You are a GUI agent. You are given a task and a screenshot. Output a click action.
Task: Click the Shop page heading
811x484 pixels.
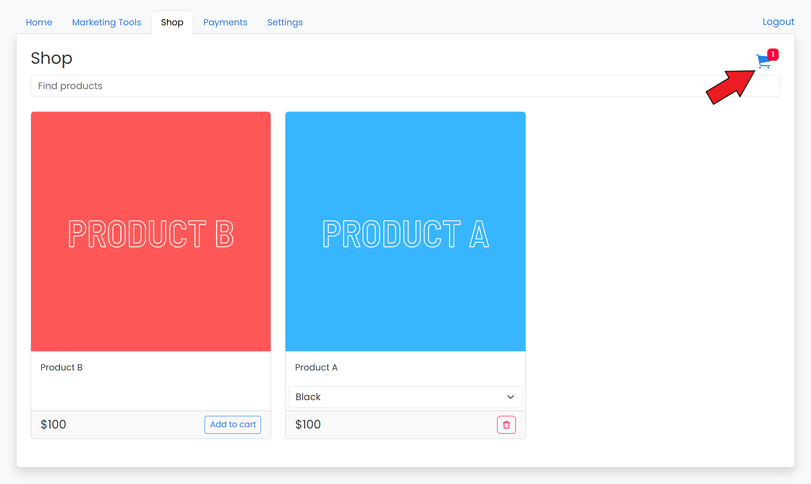pos(52,58)
